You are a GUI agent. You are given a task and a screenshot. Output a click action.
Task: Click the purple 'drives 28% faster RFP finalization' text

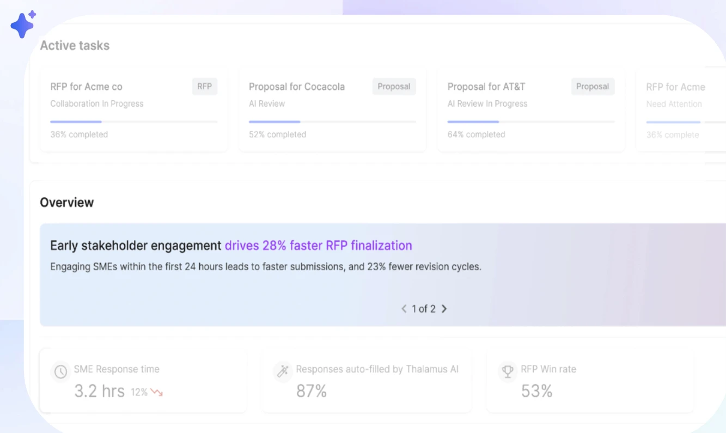pos(319,246)
